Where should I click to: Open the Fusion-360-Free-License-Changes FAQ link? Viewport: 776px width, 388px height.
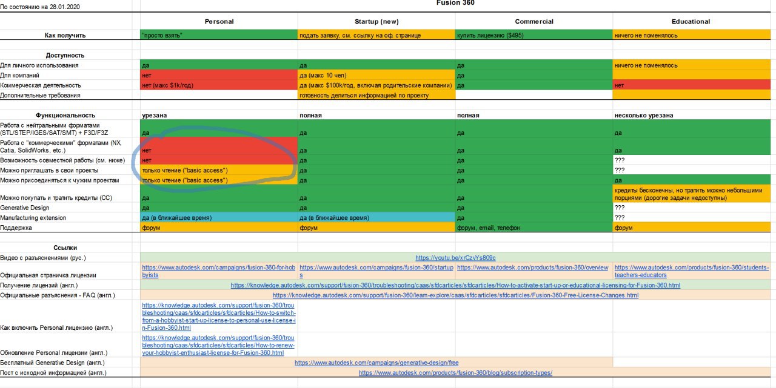coord(455,295)
